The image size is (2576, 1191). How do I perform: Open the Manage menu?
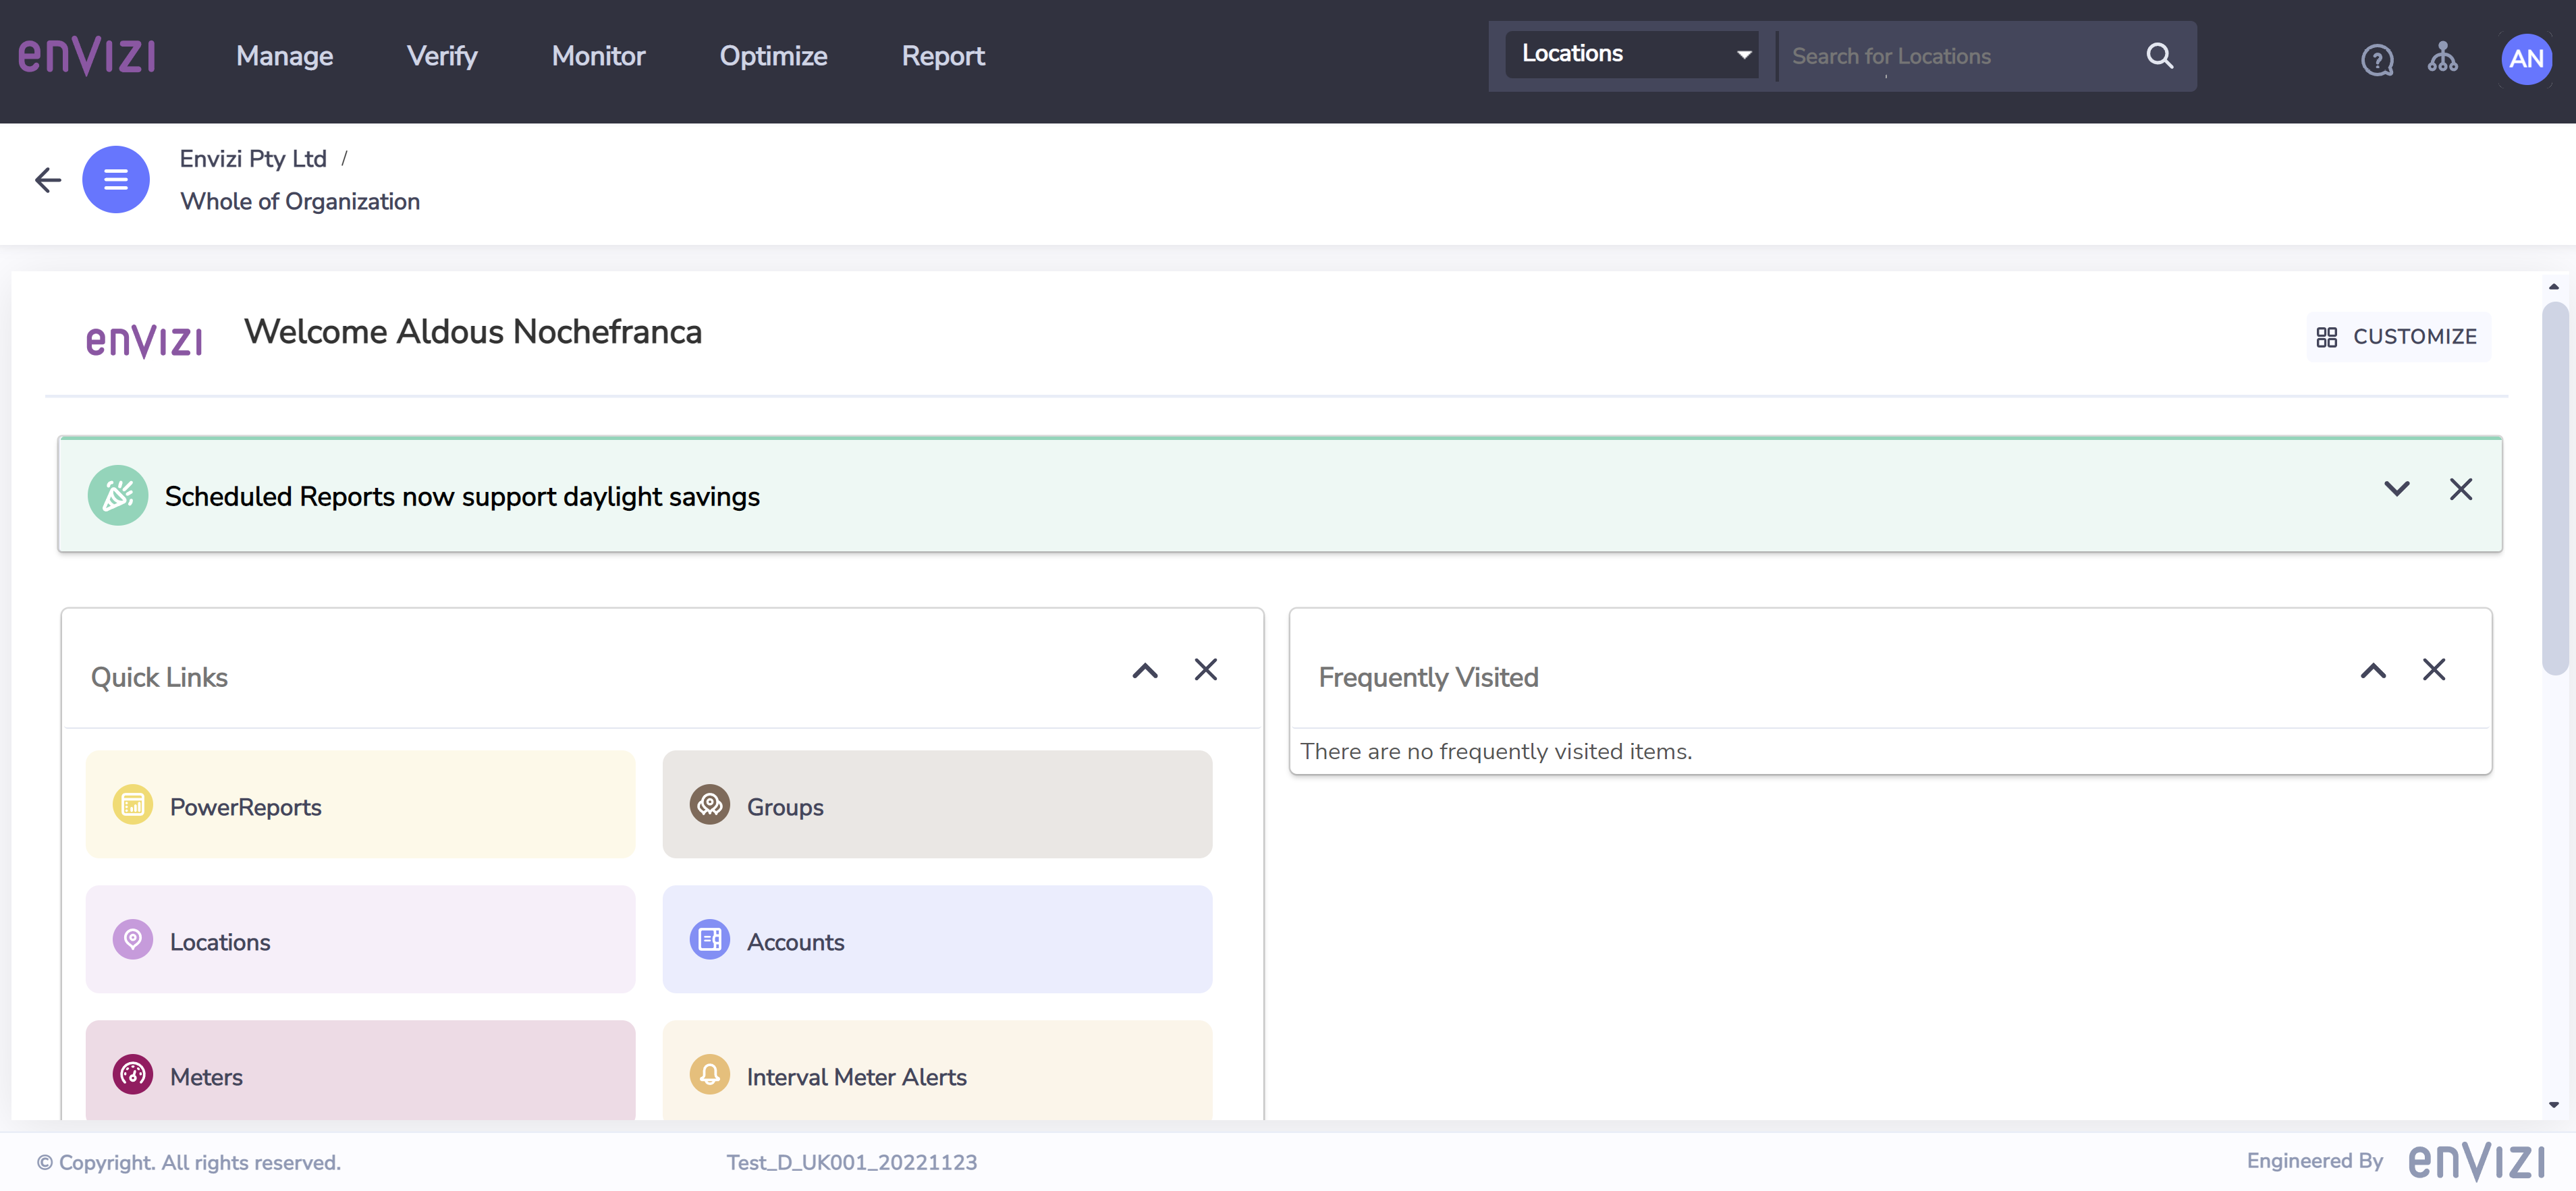(284, 56)
